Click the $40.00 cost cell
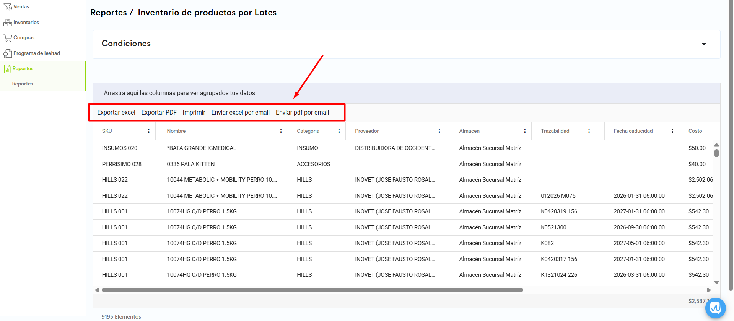 [697, 164]
